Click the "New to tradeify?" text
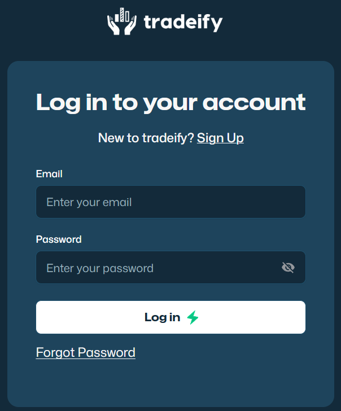This screenshot has height=411, width=341. (146, 138)
